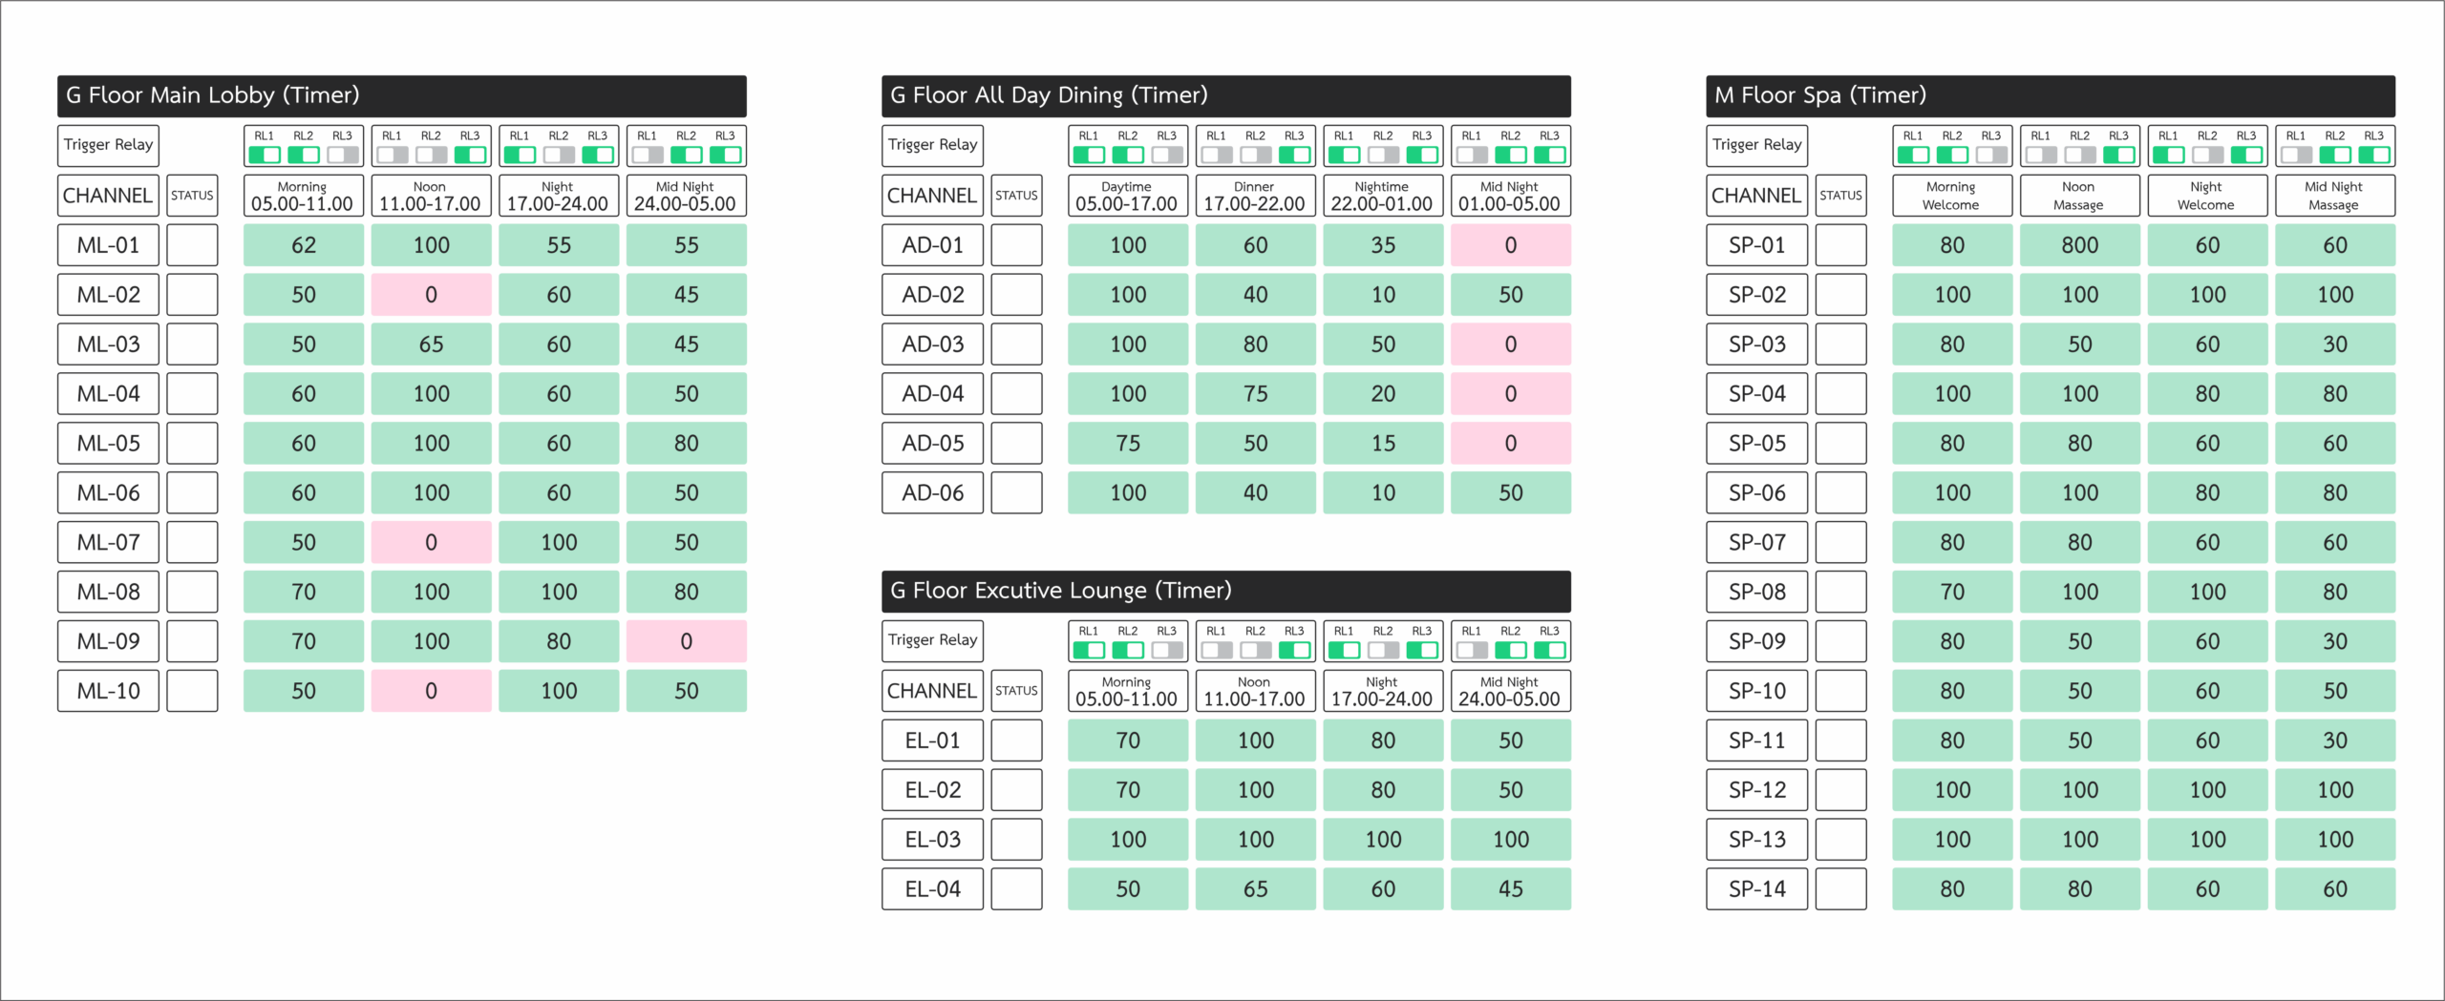Select the Night 17.00-24.00 header in Main Lobby

tap(558, 196)
